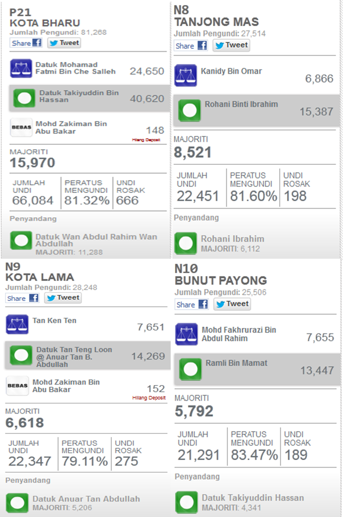Share the Kota Lama result on Facebook
343x517 pixels.
22,298
